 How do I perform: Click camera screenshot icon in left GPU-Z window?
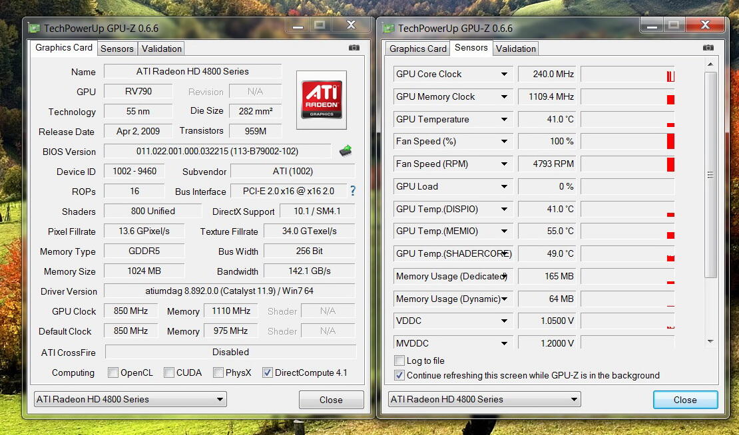click(354, 47)
